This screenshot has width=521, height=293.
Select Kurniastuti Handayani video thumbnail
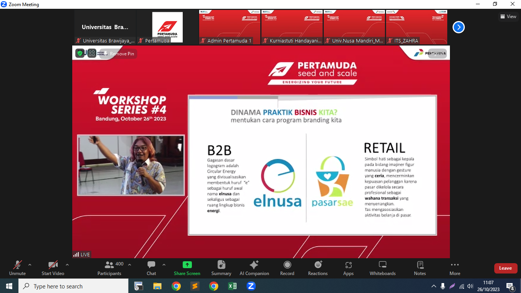(x=292, y=27)
